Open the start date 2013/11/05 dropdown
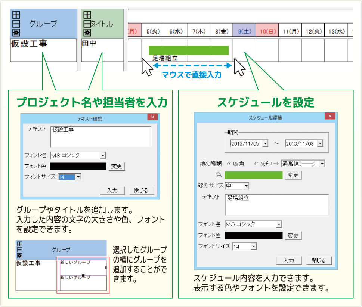Image resolution: width=362 pixels, height=307 pixels. 266,143
